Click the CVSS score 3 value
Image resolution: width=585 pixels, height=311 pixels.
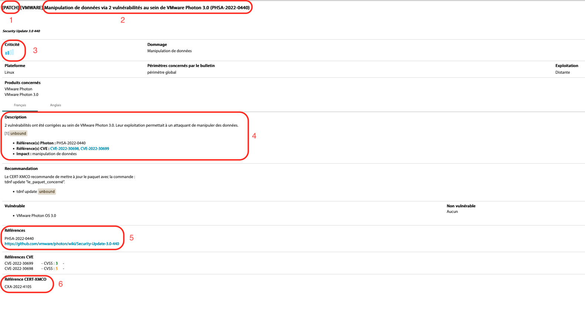57,264
